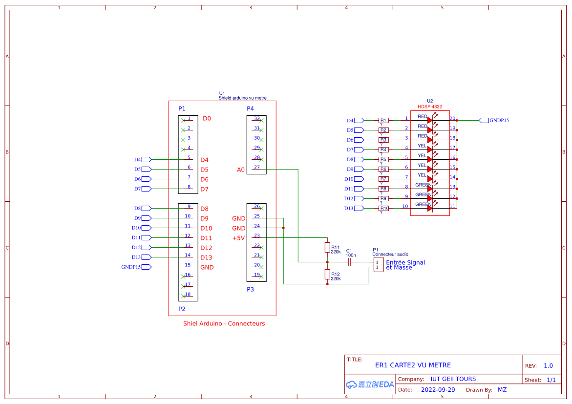Screen dimensions: 572x404
Task: Click the Shiel Arduino - Connecteurs label
Action: click(x=224, y=323)
